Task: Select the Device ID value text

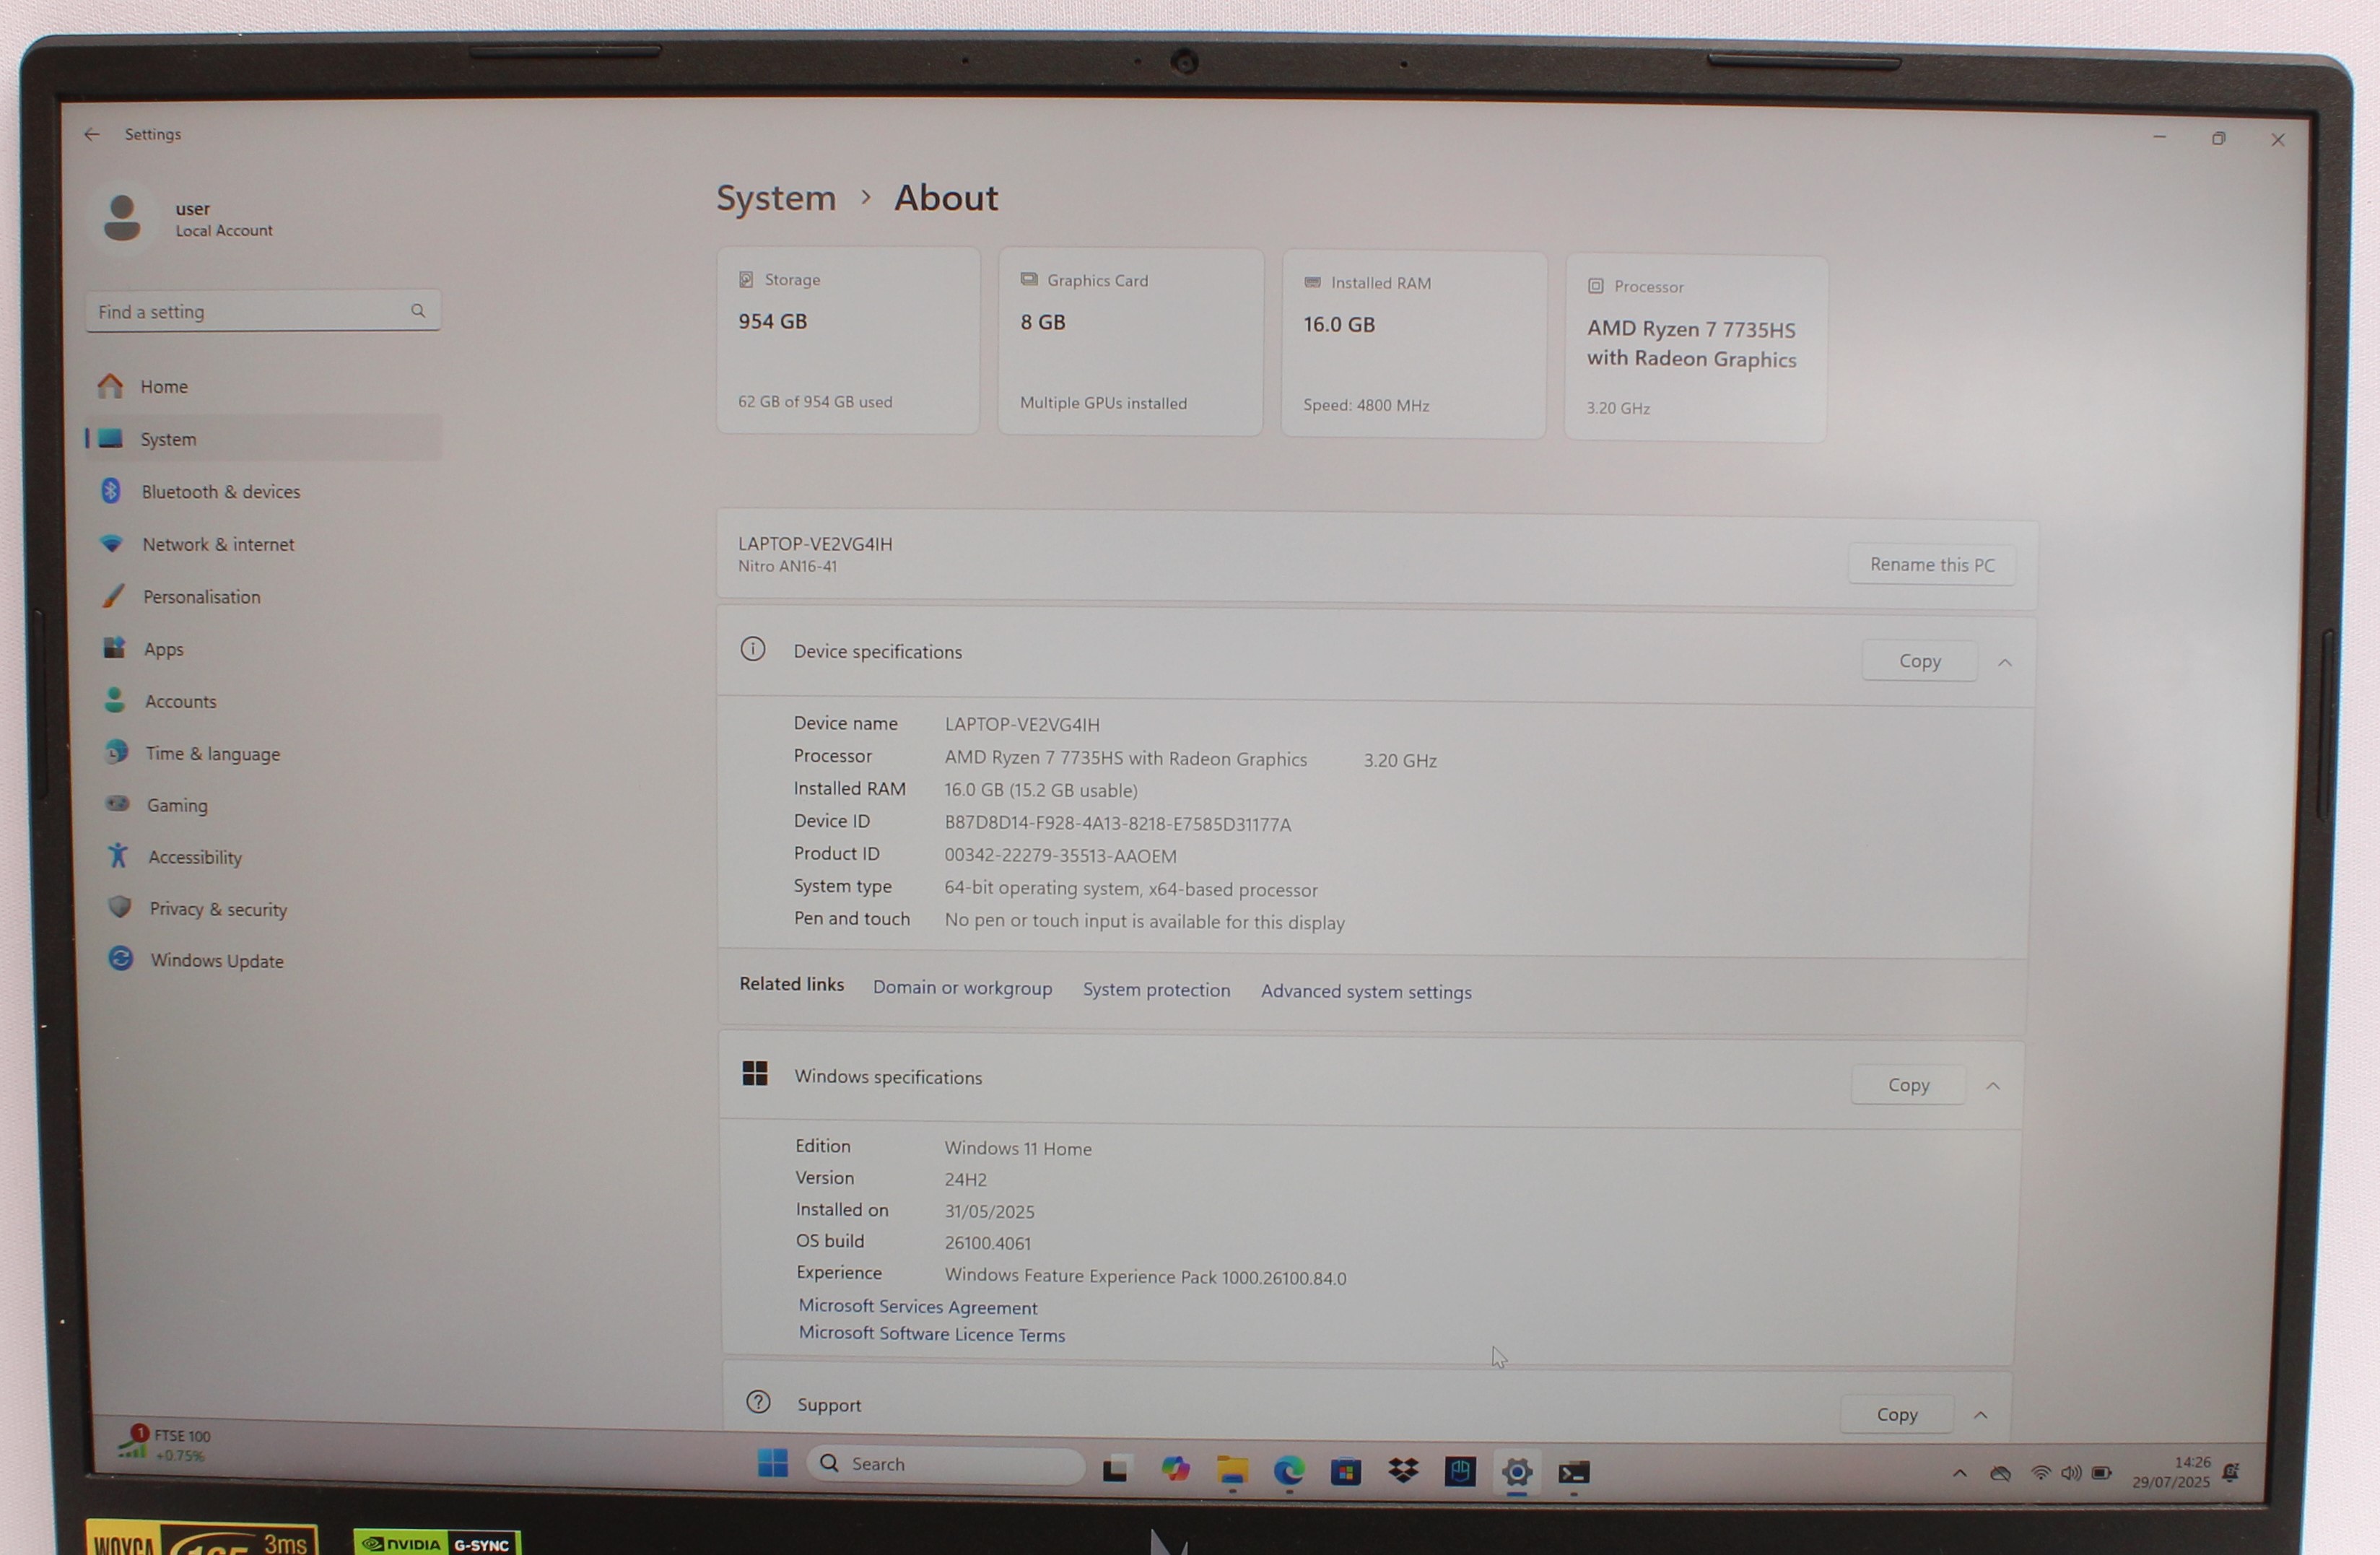Action: [1118, 824]
